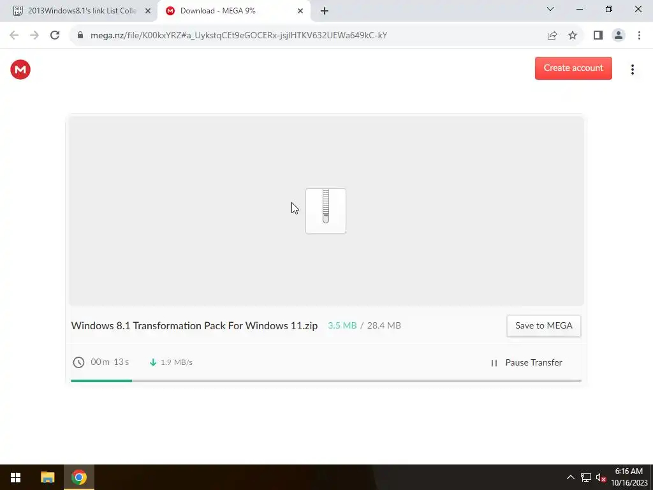Click the Create account button
Image resolution: width=653 pixels, height=490 pixels.
pos(573,68)
